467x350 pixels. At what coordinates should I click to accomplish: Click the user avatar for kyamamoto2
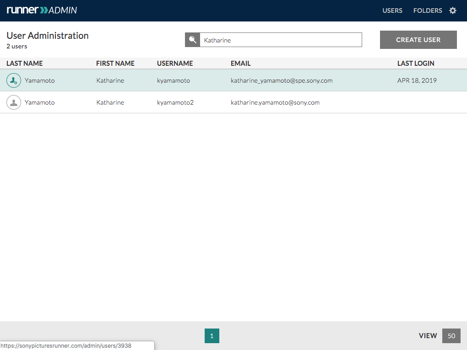click(14, 102)
